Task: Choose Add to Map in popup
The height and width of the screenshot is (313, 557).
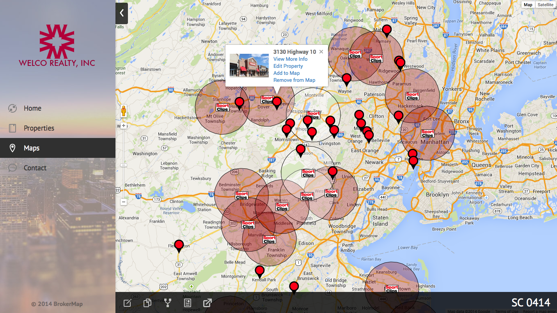Action: tap(286, 73)
